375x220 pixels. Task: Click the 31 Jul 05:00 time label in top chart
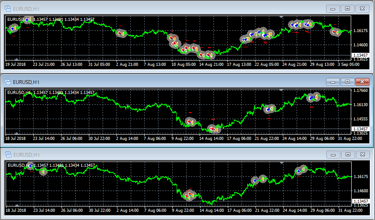[x=99, y=65]
